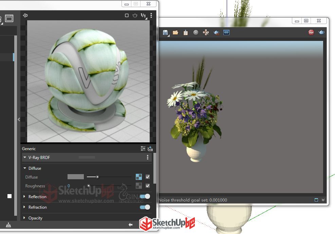Open the Diffuse texture map slot
This screenshot has height=234, width=335.
pyautogui.click(x=139, y=177)
